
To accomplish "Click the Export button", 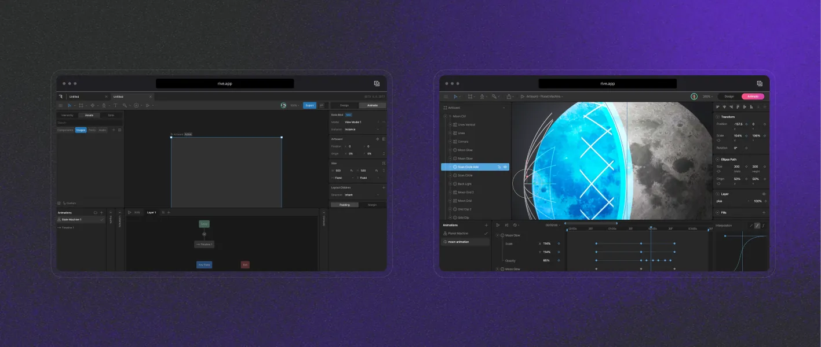I will point(309,105).
